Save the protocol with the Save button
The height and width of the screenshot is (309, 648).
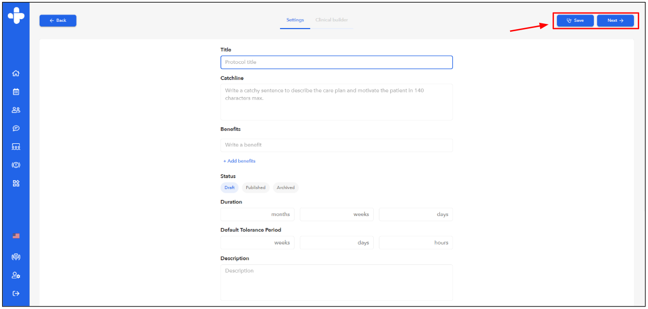(575, 20)
